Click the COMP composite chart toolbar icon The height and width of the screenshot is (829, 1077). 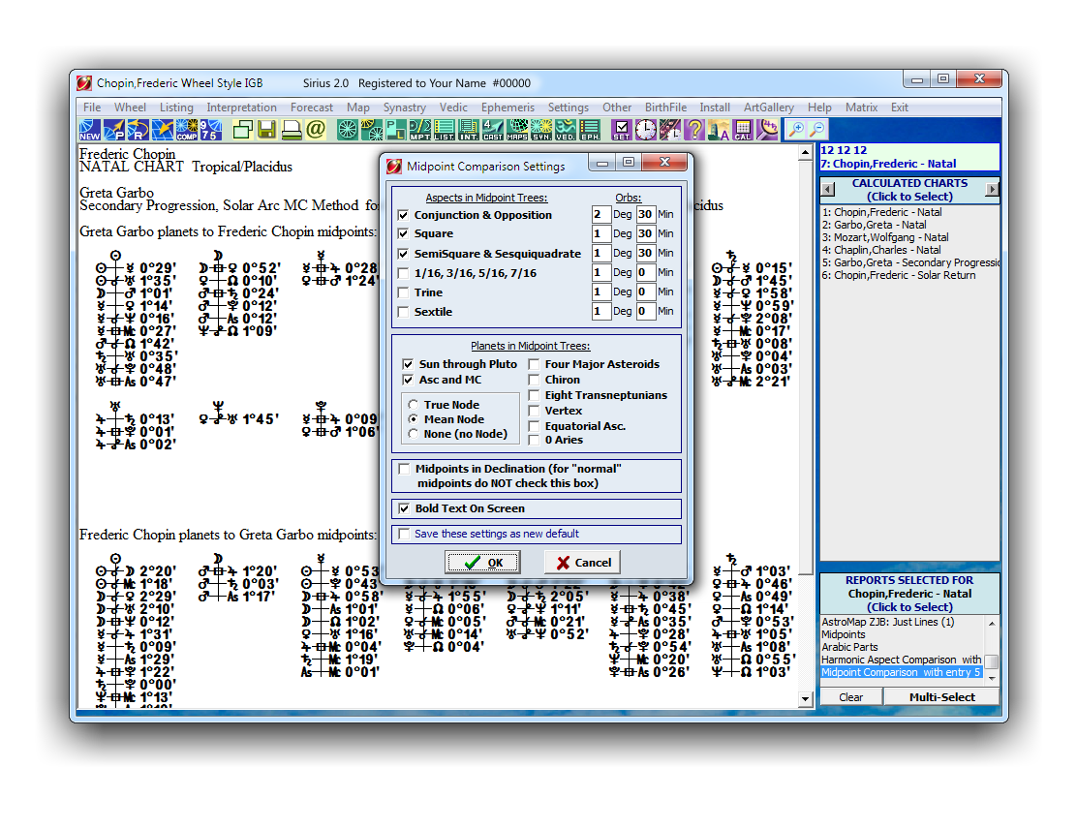[x=187, y=130]
